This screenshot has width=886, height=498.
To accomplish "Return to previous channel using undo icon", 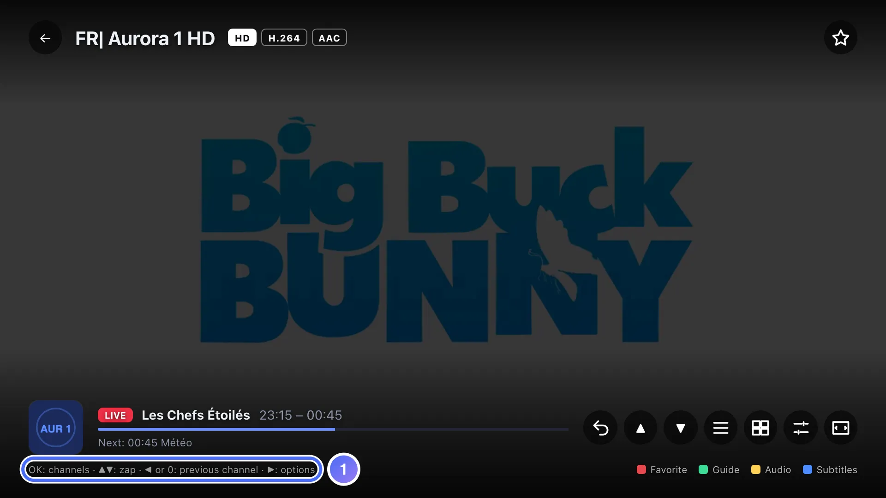I will coord(600,428).
